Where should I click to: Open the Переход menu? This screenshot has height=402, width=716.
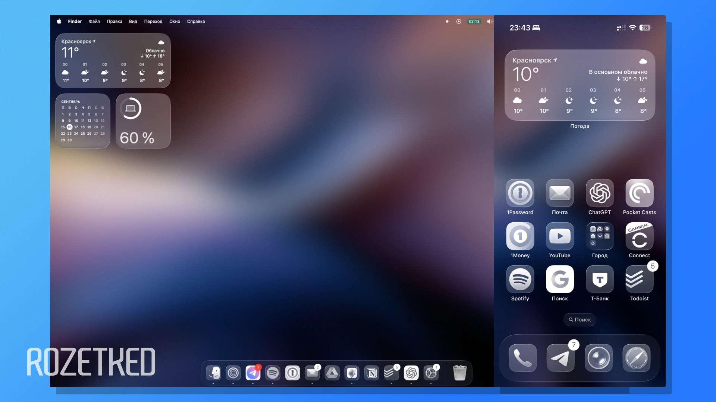pos(153,21)
